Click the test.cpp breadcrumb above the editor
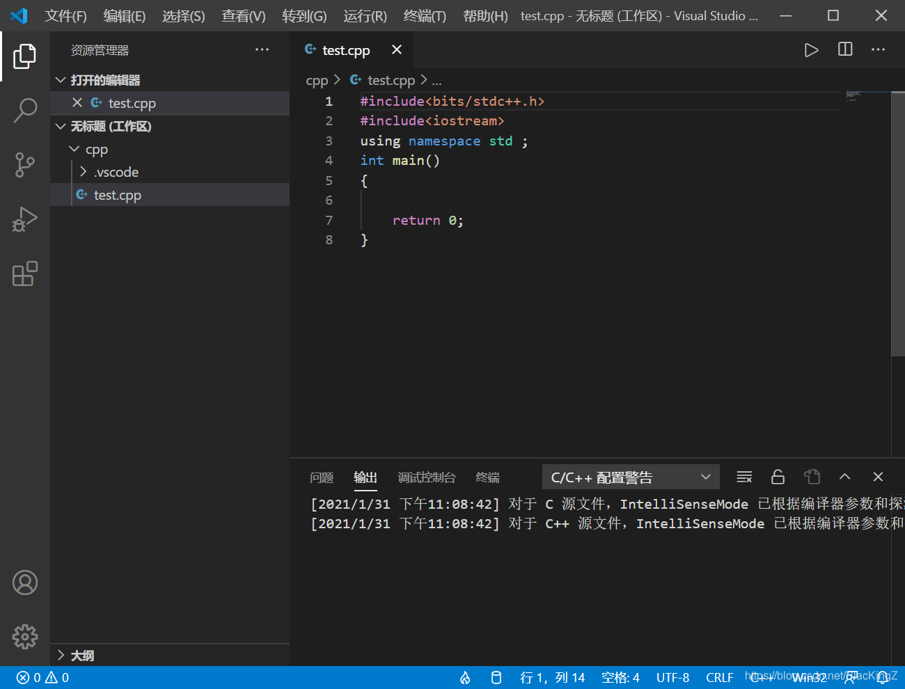This screenshot has height=689, width=905. [x=391, y=80]
